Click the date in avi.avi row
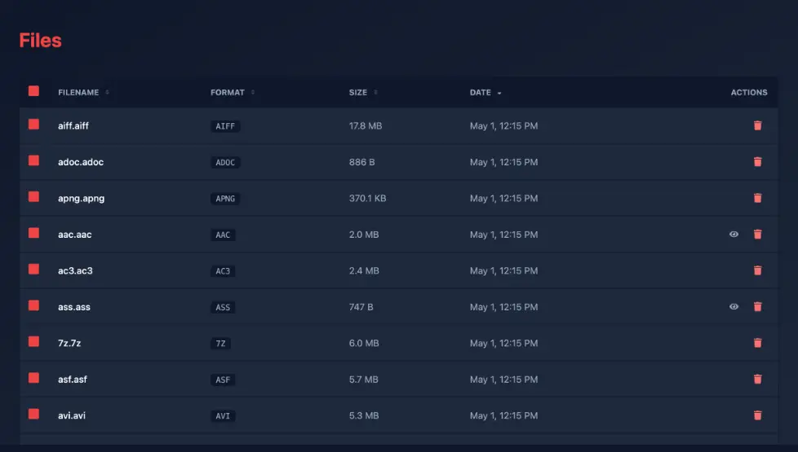 tap(503, 415)
